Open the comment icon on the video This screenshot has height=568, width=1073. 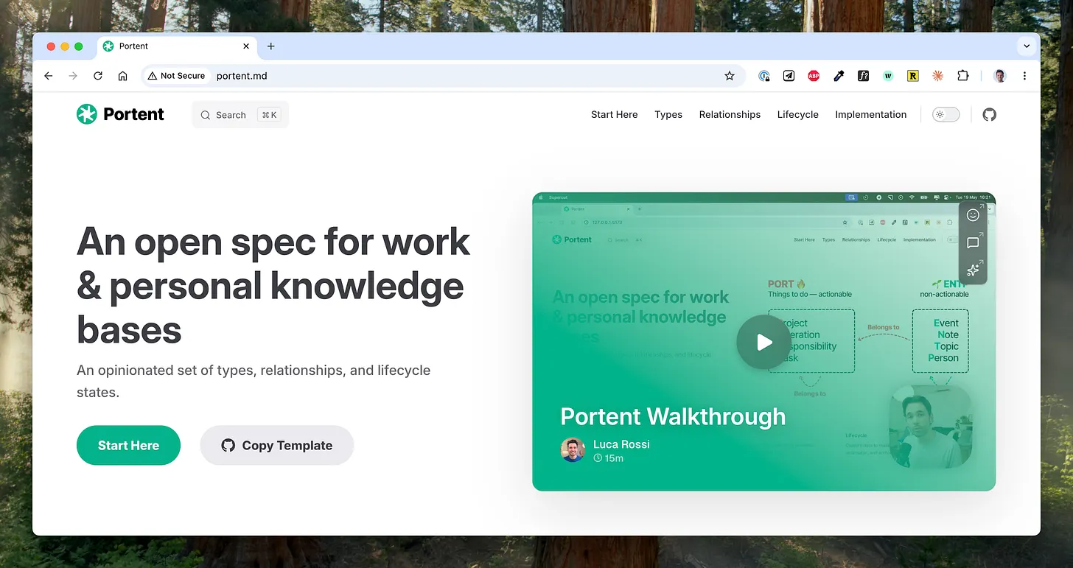click(x=973, y=242)
